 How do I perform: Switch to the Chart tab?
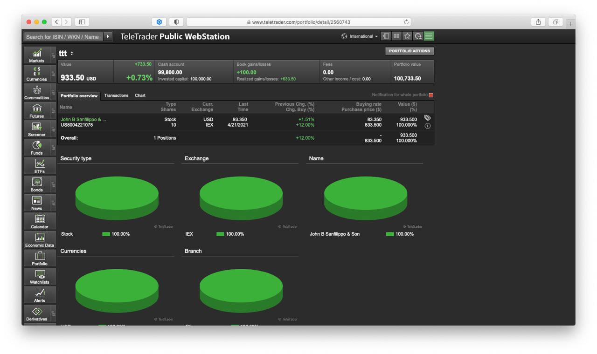(140, 95)
